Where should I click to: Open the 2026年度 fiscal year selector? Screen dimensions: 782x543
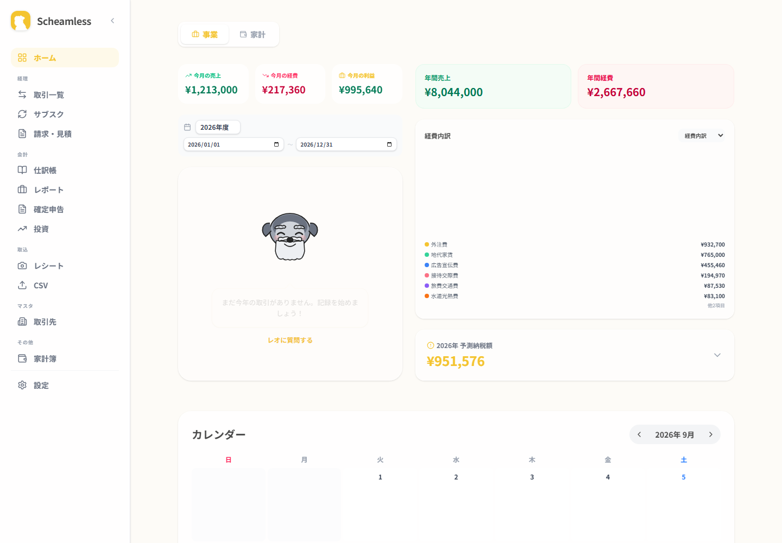(217, 127)
